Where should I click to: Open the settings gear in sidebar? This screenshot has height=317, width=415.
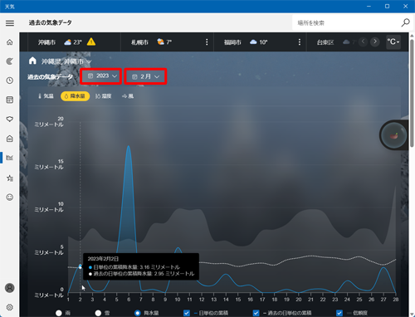(10, 307)
